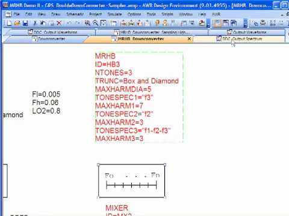Minimize the AWR Design Environment window
The image size is (289, 216).
(x=276, y=5)
